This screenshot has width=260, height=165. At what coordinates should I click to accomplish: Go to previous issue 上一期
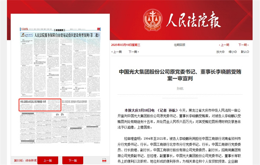224,45
